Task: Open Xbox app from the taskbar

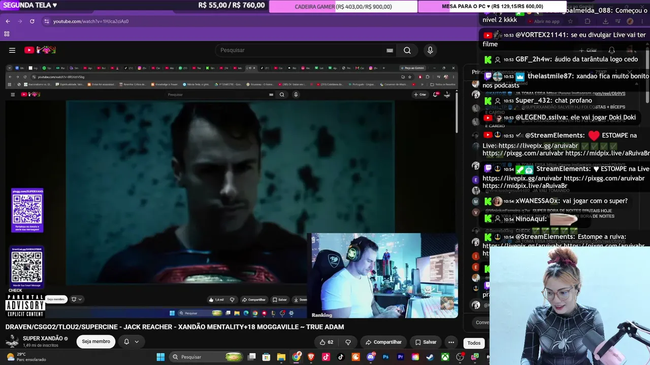Action: pos(445,357)
